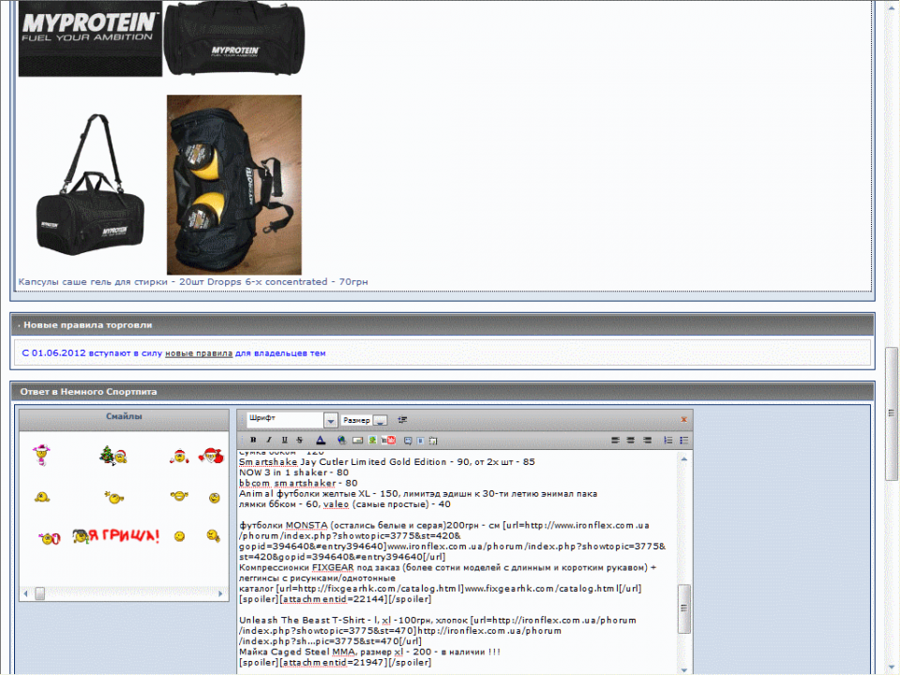Insert a bulleted list
Screen dimensions: 900x675
(684, 440)
